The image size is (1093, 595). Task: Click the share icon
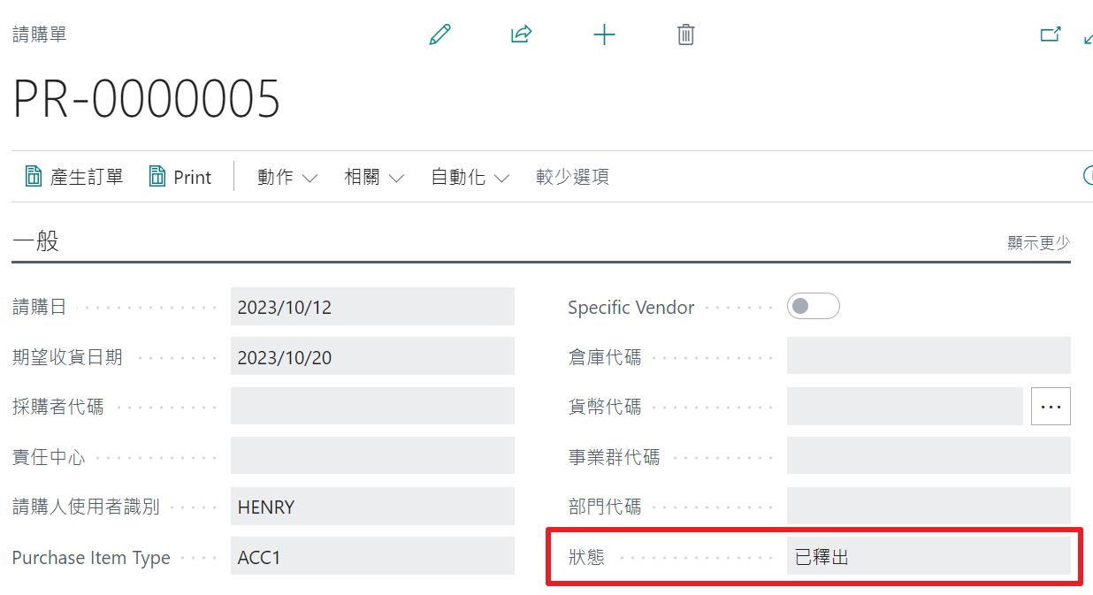522,34
